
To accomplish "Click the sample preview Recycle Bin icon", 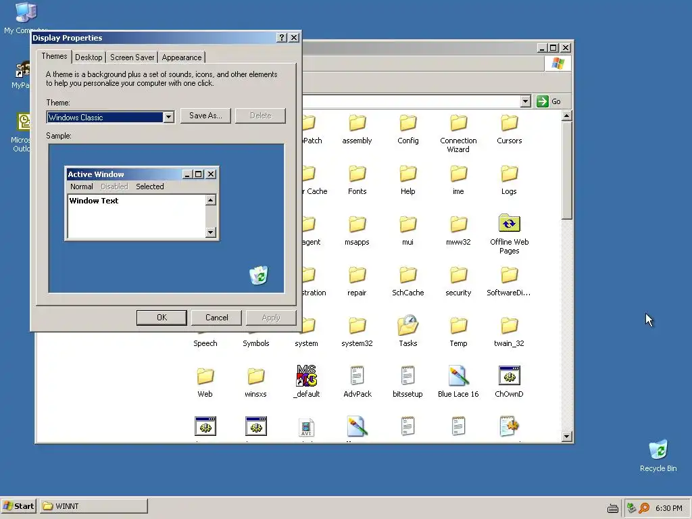I will 259,275.
